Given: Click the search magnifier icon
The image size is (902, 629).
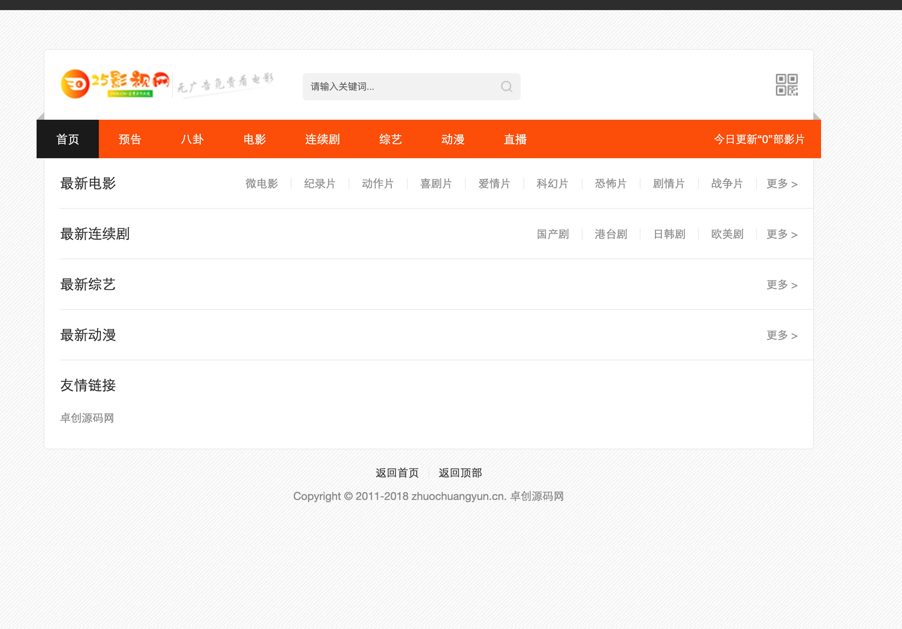Looking at the screenshot, I should coord(506,86).
